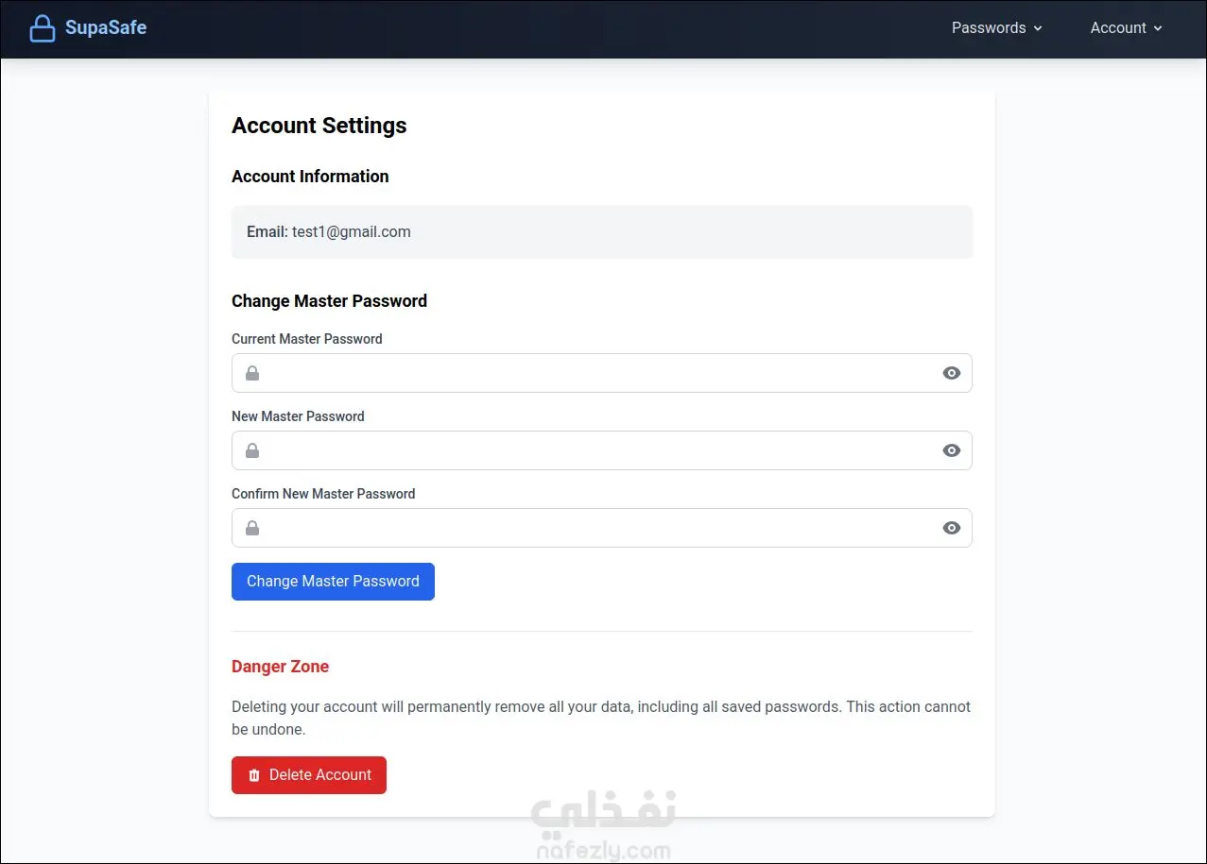Open the Passwords menu

pos(989,28)
